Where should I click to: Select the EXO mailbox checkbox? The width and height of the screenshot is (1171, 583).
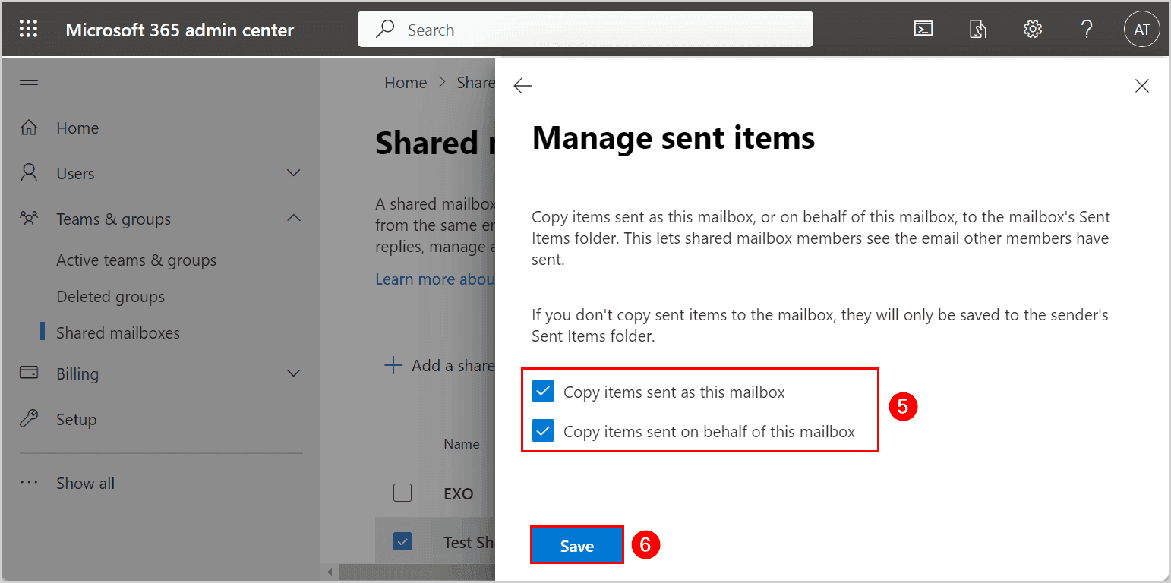402,493
